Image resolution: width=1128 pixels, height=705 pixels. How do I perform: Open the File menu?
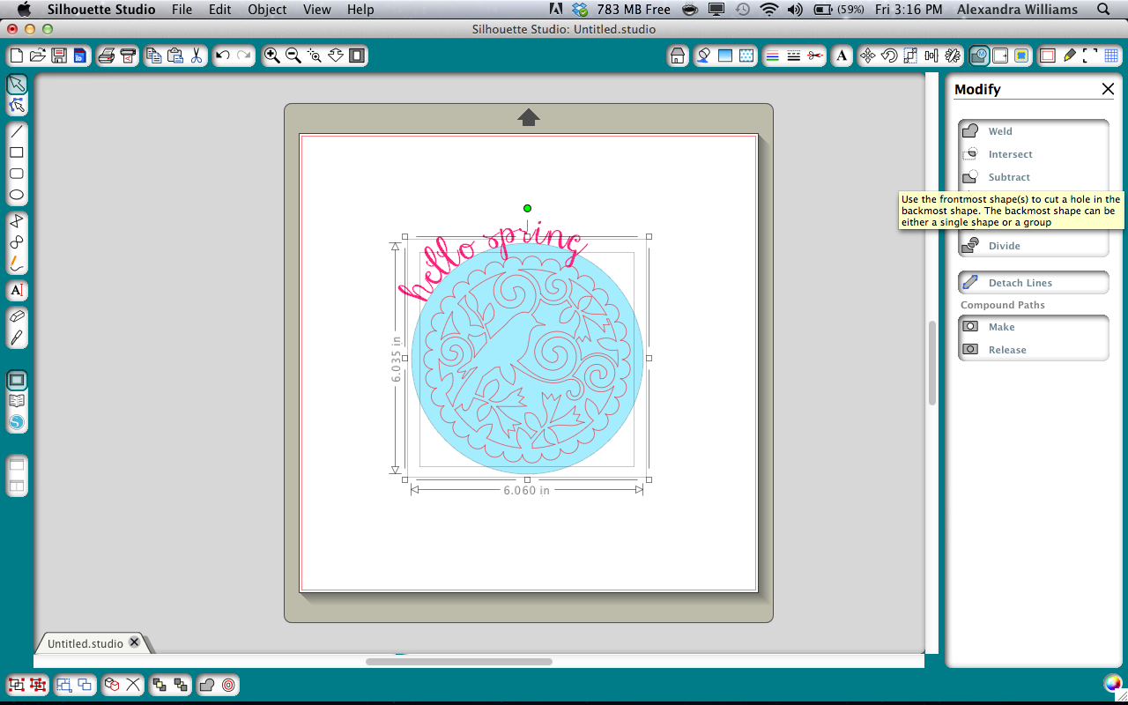(x=182, y=10)
